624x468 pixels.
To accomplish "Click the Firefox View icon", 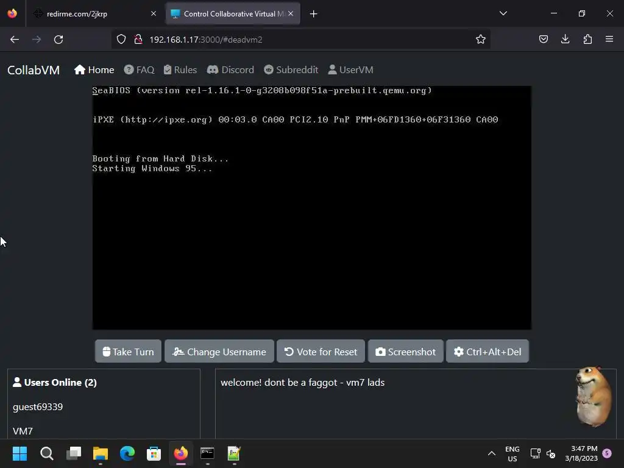I will coord(12,13).
